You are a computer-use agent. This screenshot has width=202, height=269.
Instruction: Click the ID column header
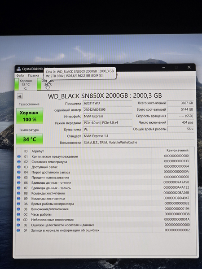point(26,151)
